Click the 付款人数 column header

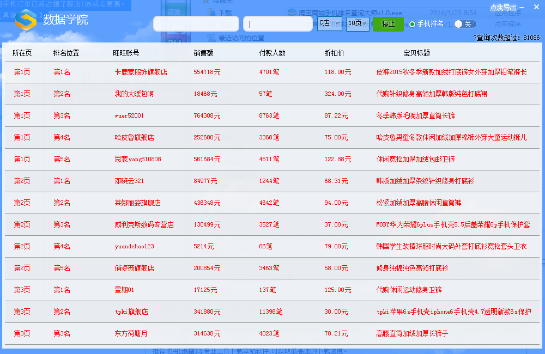click(x=272, y=53)
